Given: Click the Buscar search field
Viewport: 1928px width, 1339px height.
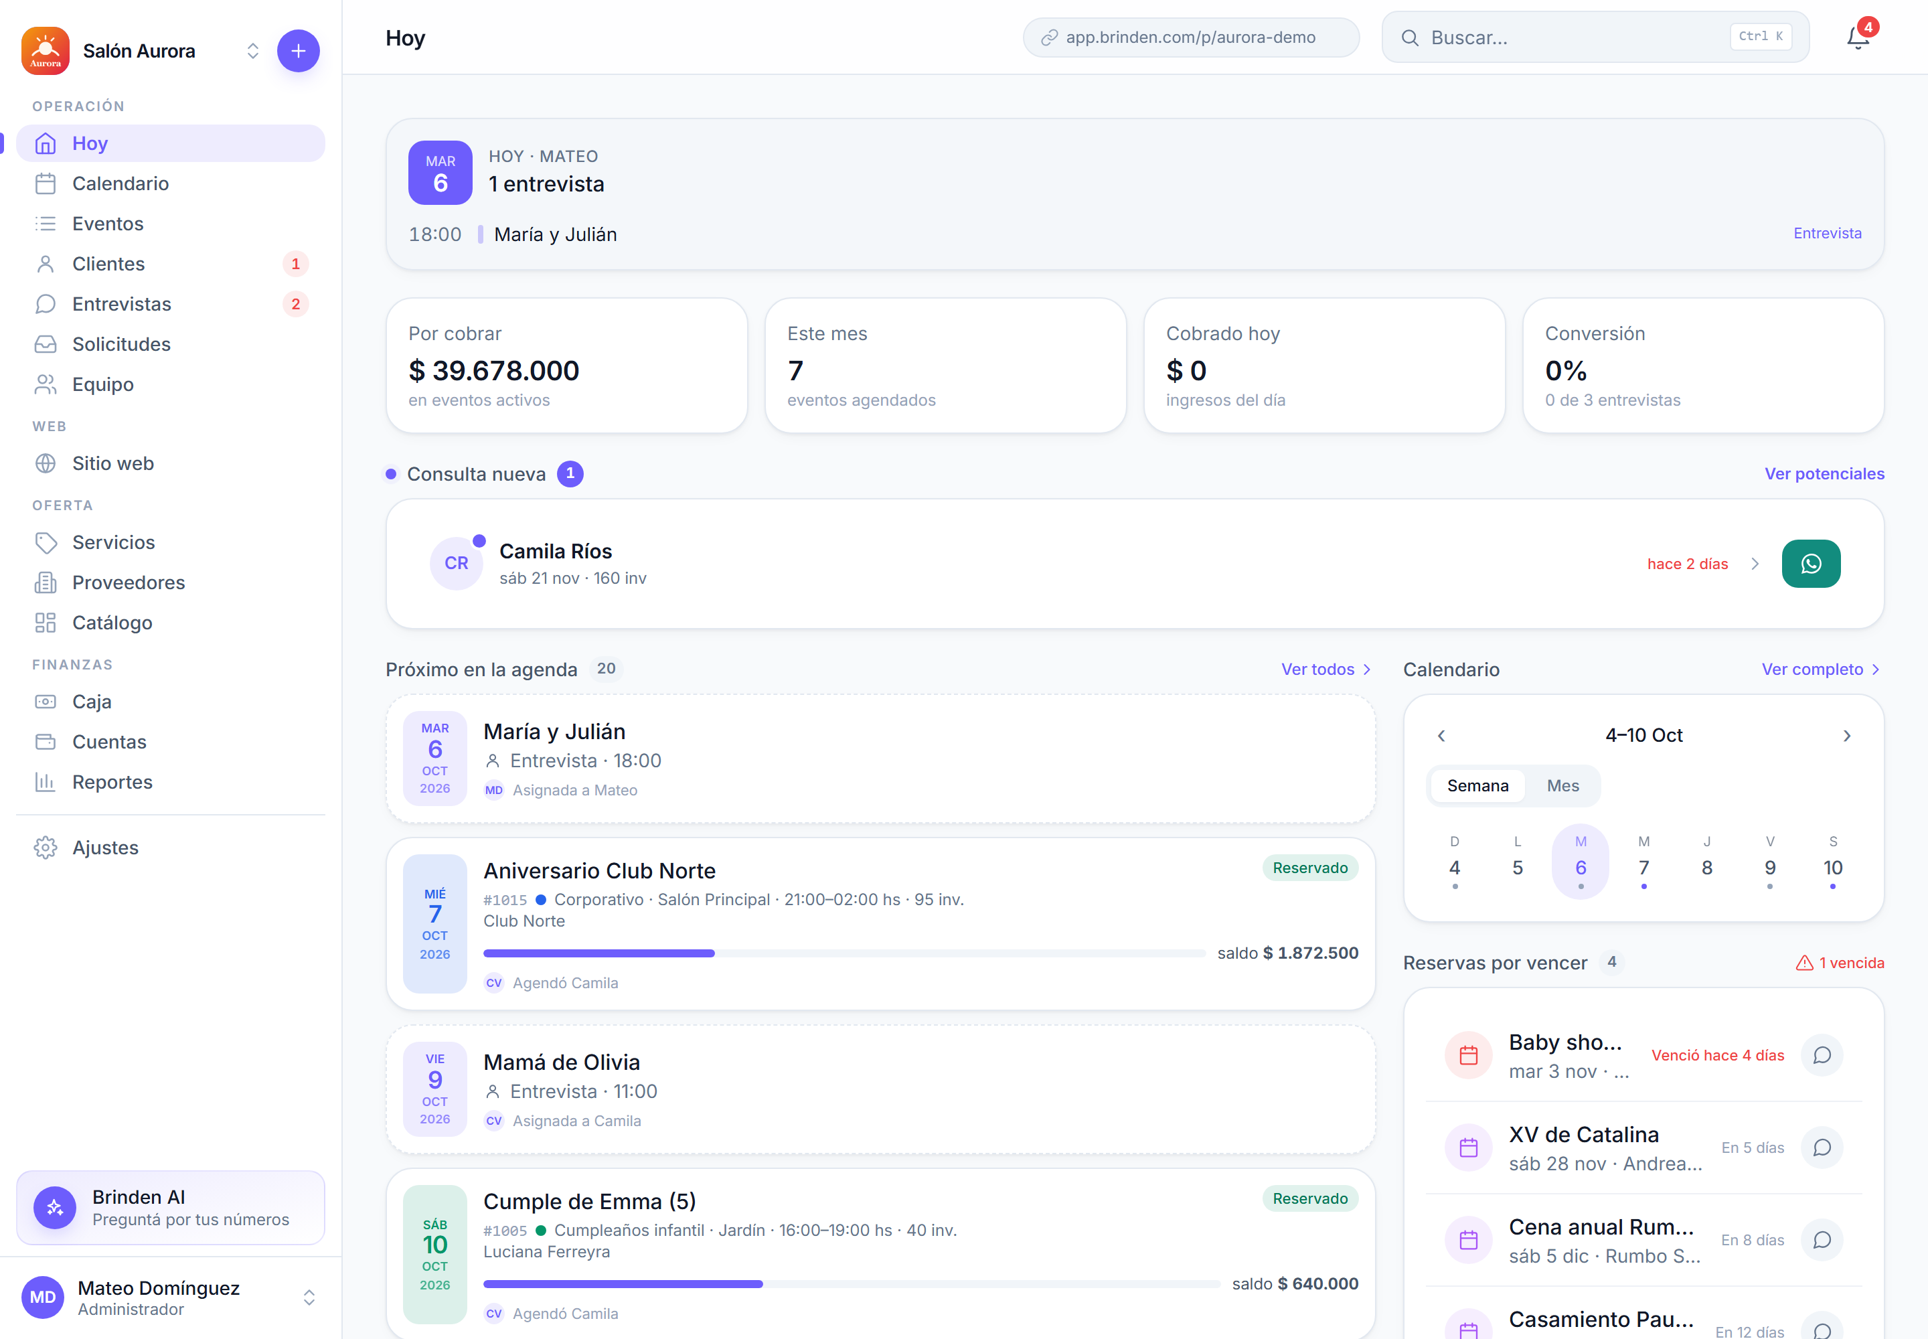Looking at the screenshot, I should [x=1595, y=37].
